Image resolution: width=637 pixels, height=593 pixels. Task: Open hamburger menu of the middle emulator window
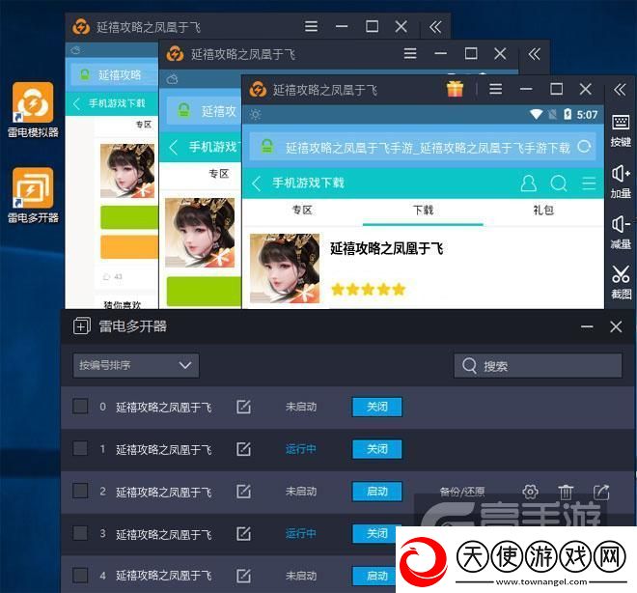point(410,53)
